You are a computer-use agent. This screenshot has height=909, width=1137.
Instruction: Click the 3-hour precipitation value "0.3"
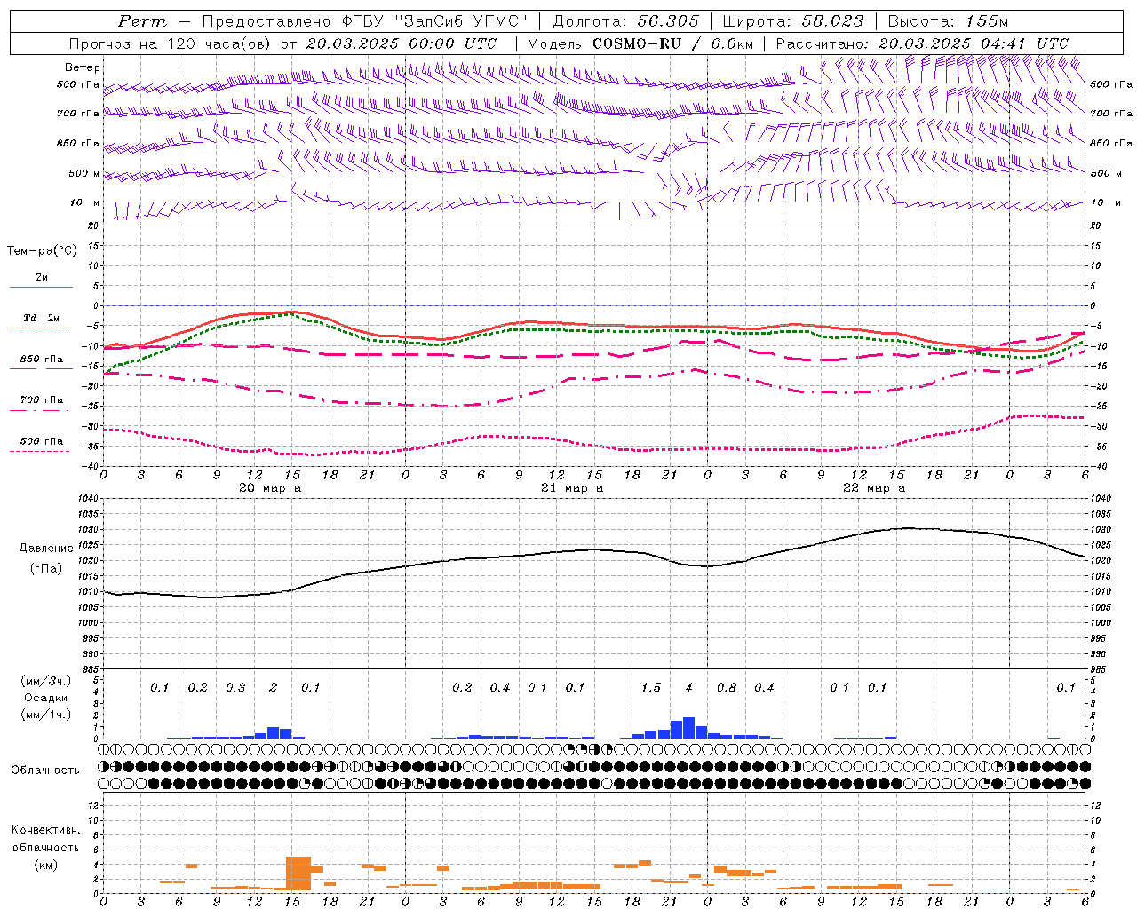[235, 687]
